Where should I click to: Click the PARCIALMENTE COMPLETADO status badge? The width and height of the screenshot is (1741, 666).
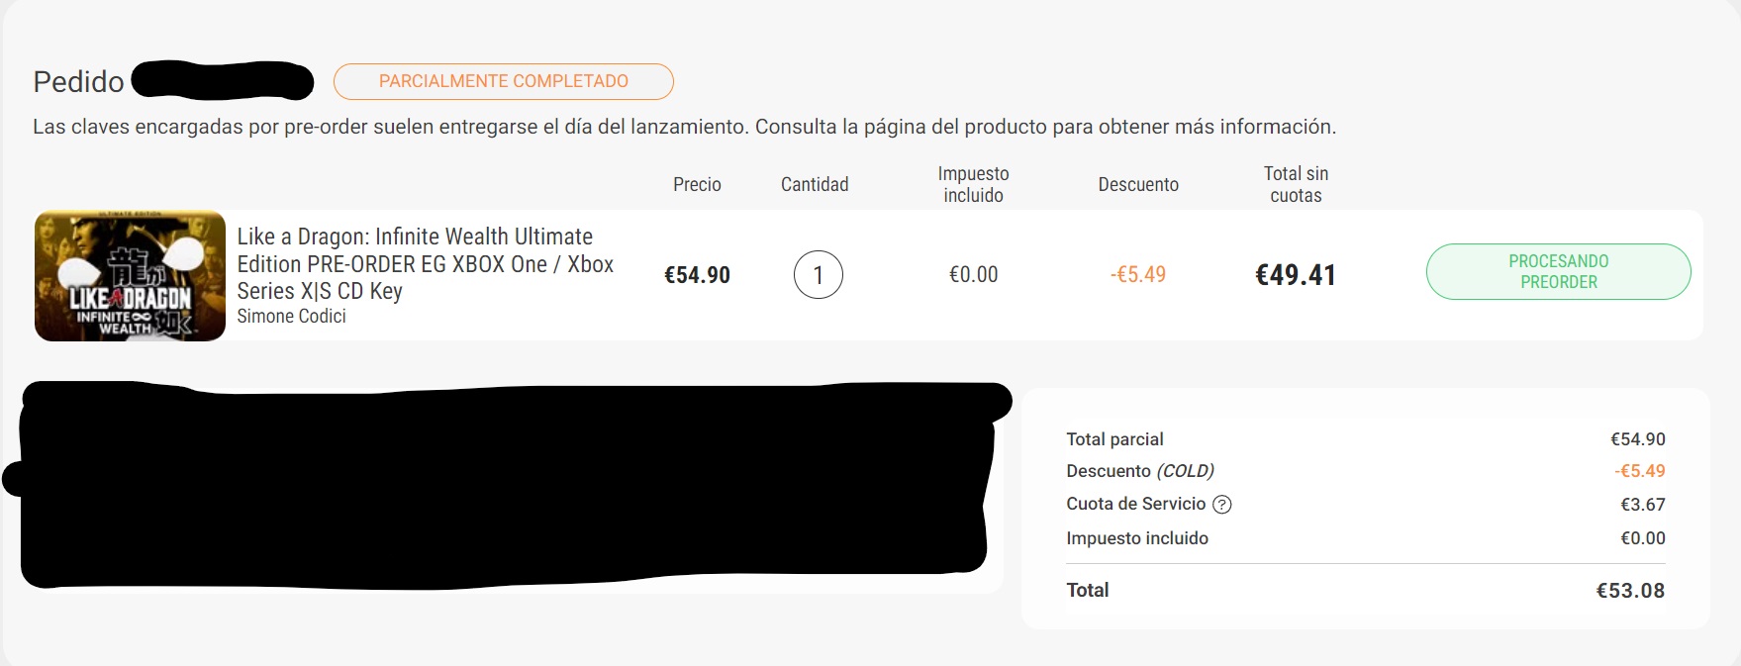(x=503, y=81)
